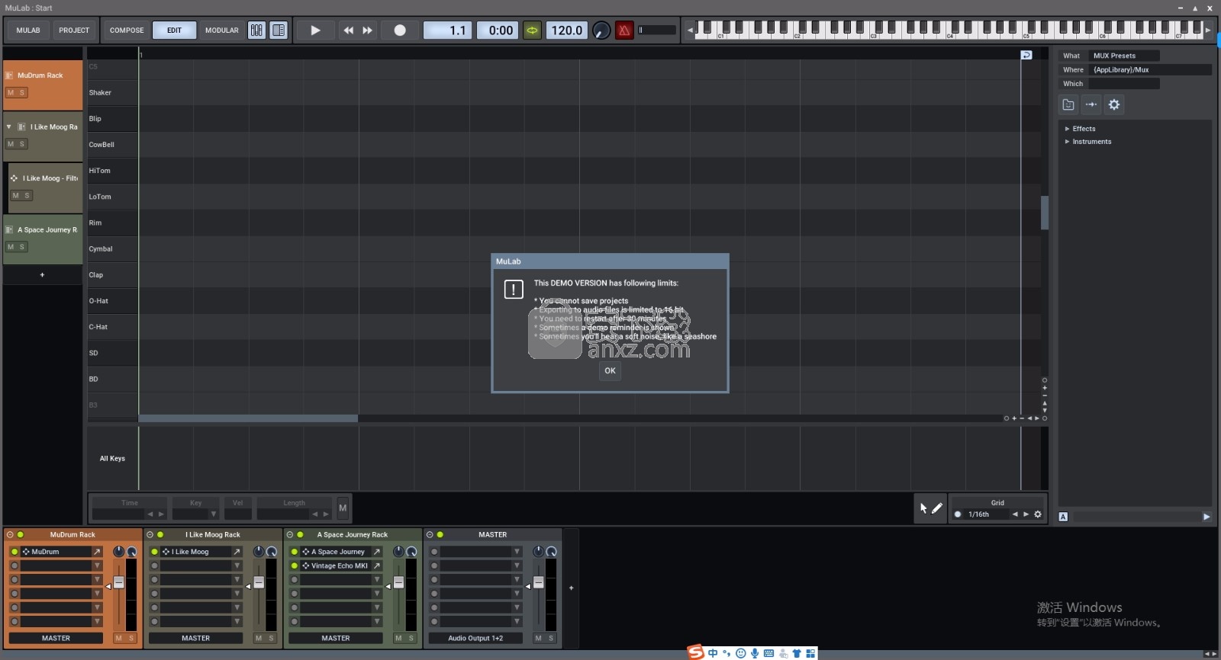Collapse the I Like Moog Ra track
1221x660 pixels.
tap(8, 127)
